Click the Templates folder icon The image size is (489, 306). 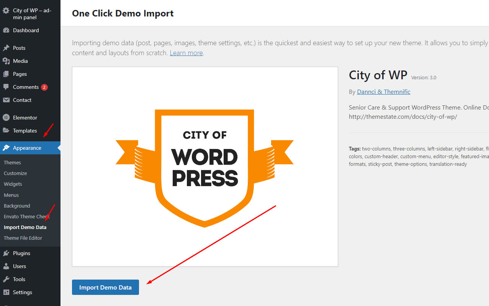coord(6,131)
